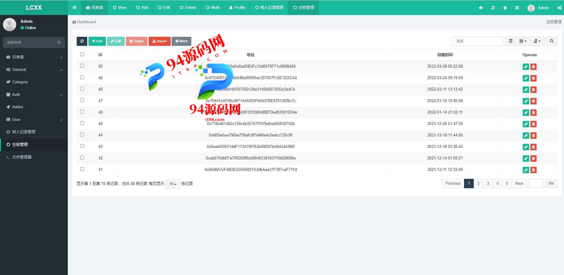The image size is (564, 275).
Task: Click the Import button
Action: [x=160, y=41]
